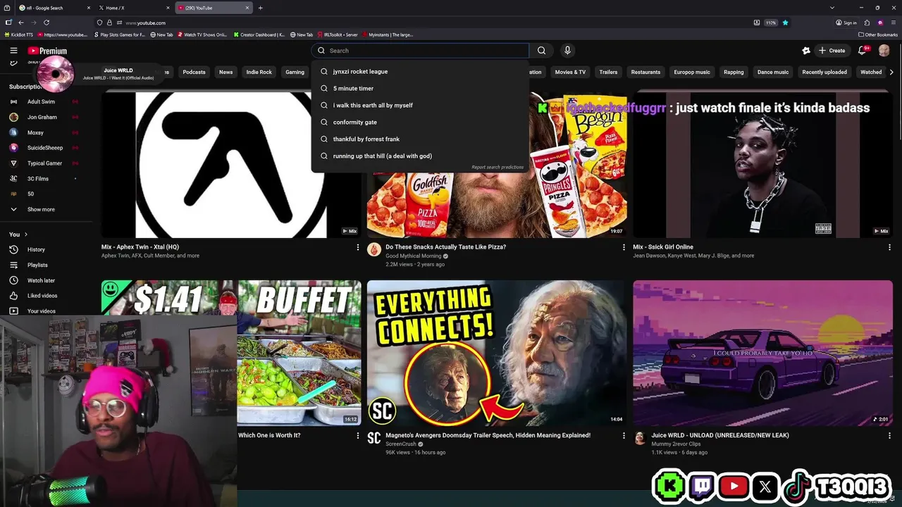This screenshot has height=507, width=902.
Task: Open Watch later in the sidebar
Action: (x=41, y=280)
